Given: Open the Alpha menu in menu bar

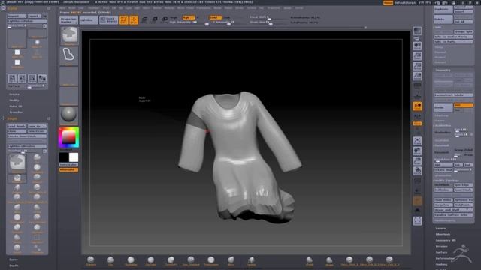Looking at the screenshot, I should pos(62,8).
